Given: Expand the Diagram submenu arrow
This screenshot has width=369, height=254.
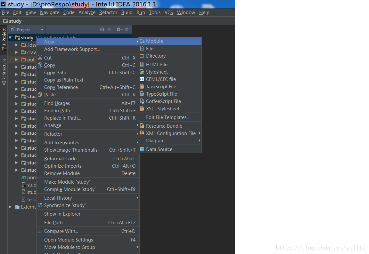Looking at the screenshot, I should pyautogui.click(x=199, y=140).
